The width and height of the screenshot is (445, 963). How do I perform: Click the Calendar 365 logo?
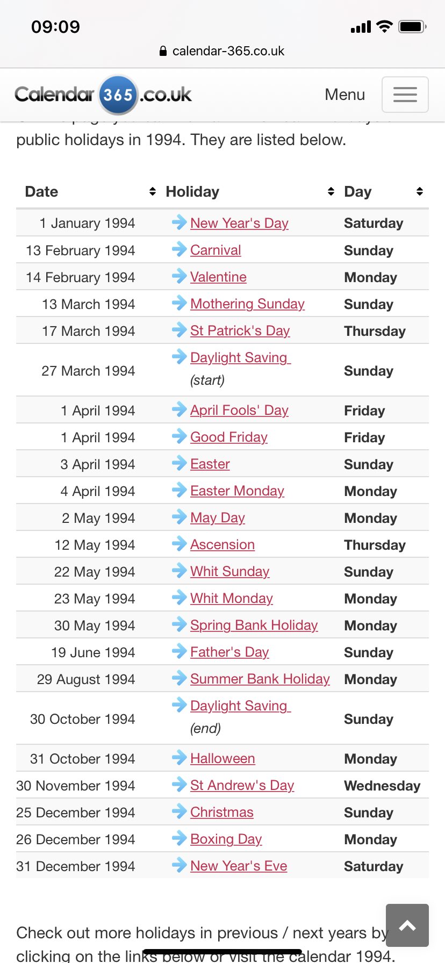tap(103, 95)
